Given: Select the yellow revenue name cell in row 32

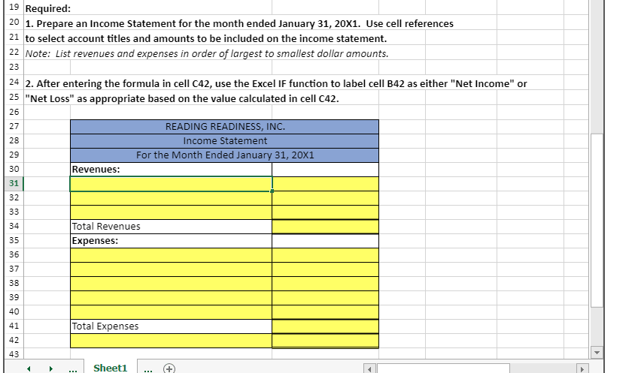Looking at the screenshot, I should pos(171,198).
